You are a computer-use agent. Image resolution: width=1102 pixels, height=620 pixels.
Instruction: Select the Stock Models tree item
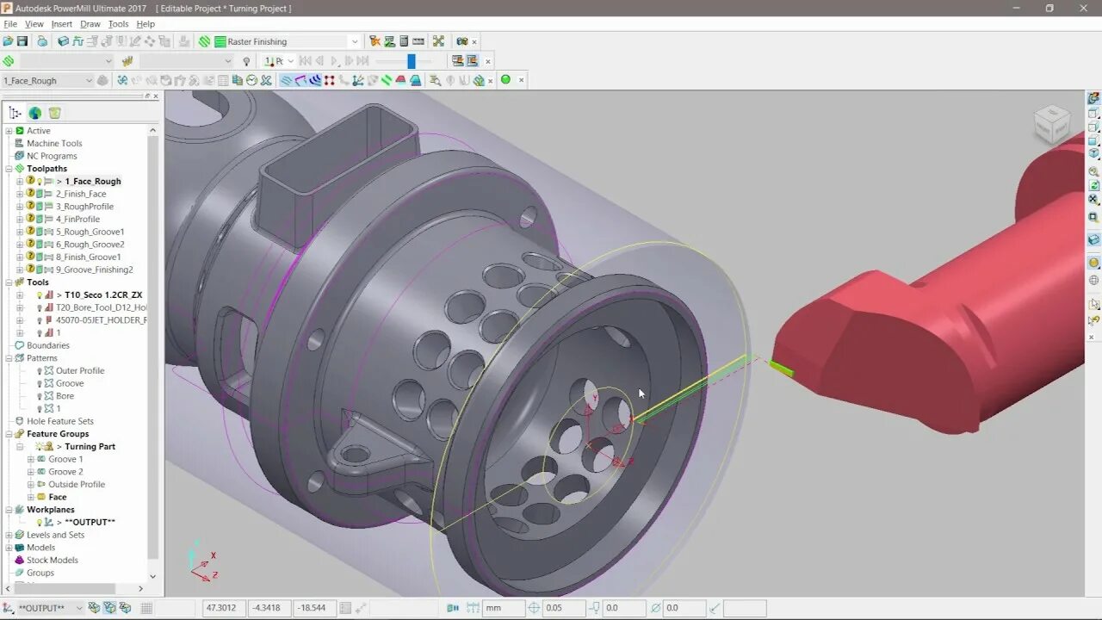52,561
